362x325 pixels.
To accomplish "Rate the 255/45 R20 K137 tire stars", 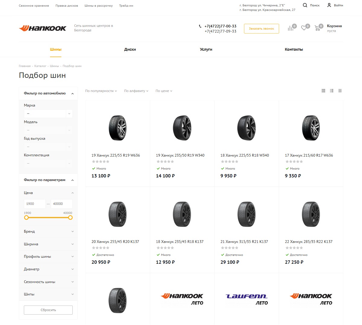I will tap(100, 248).
